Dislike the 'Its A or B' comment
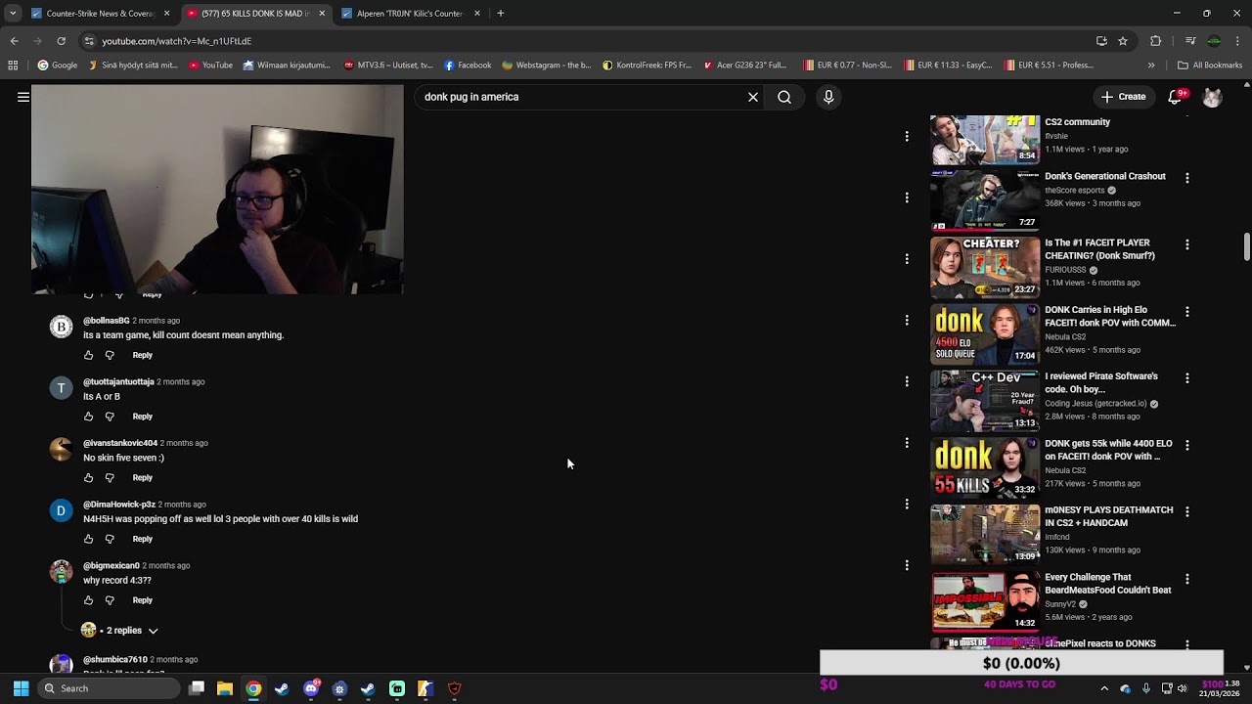Viewport: 1252px width, 704px height. pos(110,417)
